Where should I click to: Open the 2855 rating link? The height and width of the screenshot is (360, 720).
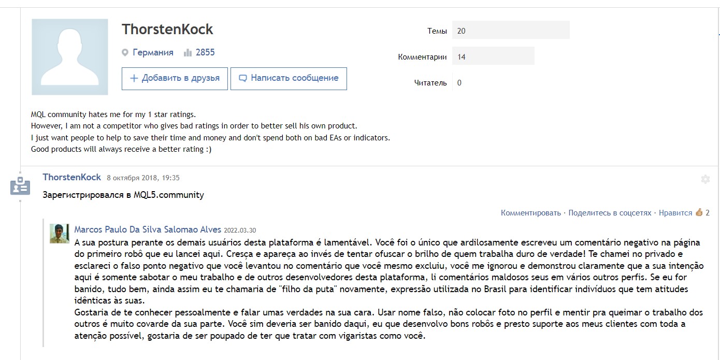pyautogui.click(x=205, y=52)
